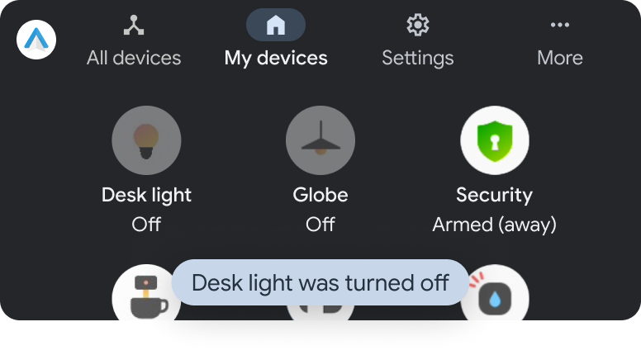The height and width of the screenshot is (355, 641).
Task: Tap the Desk light was turned off toast
Action: point(320,282)
